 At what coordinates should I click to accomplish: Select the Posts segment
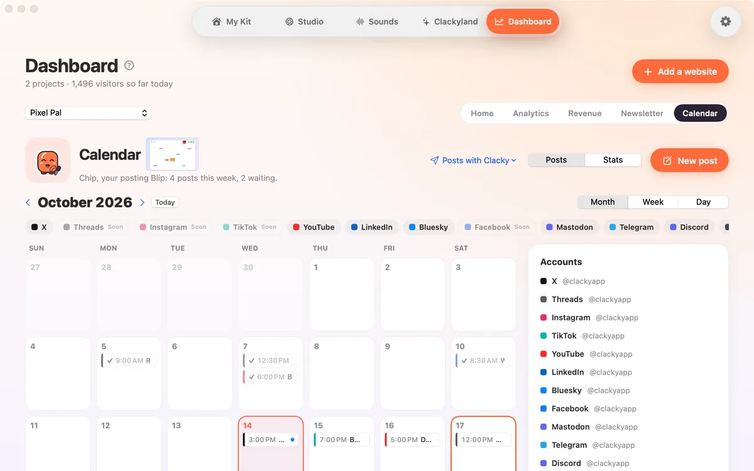pos(556,160)
